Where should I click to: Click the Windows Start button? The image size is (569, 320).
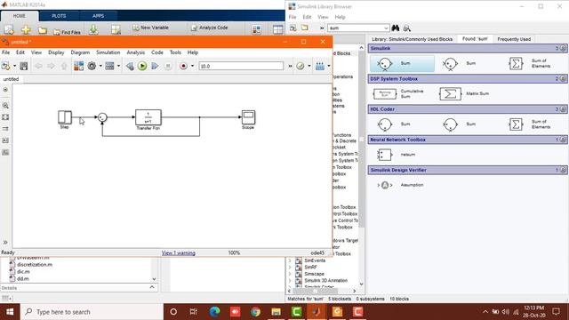coord(10,312)
